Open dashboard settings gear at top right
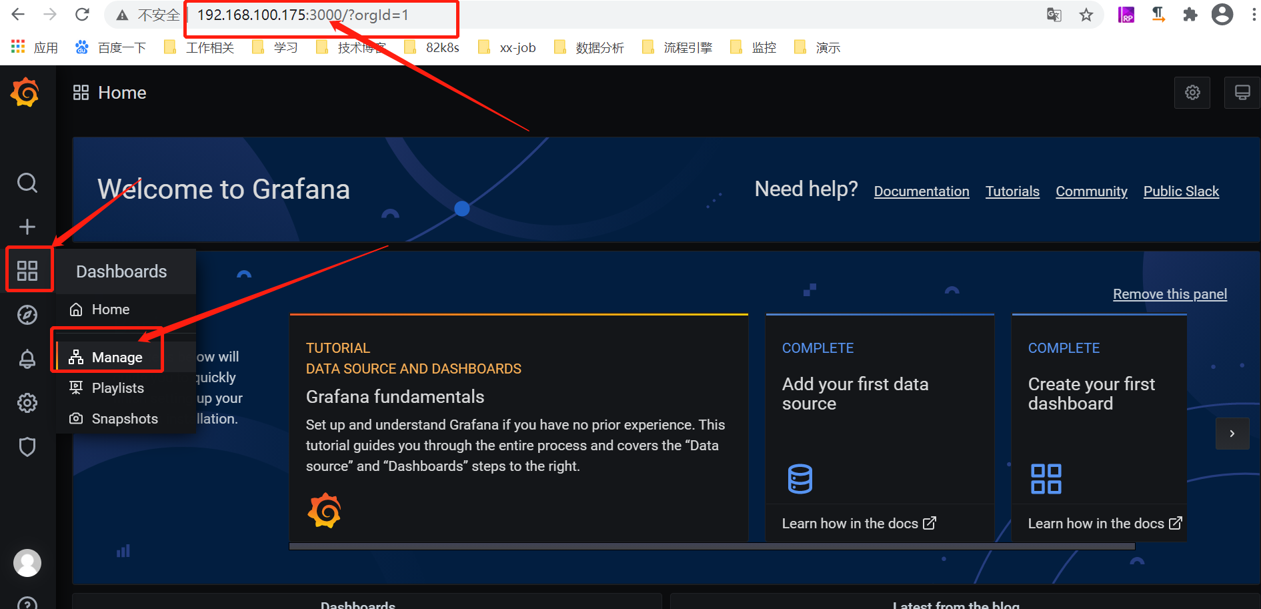 (1192, 93)
